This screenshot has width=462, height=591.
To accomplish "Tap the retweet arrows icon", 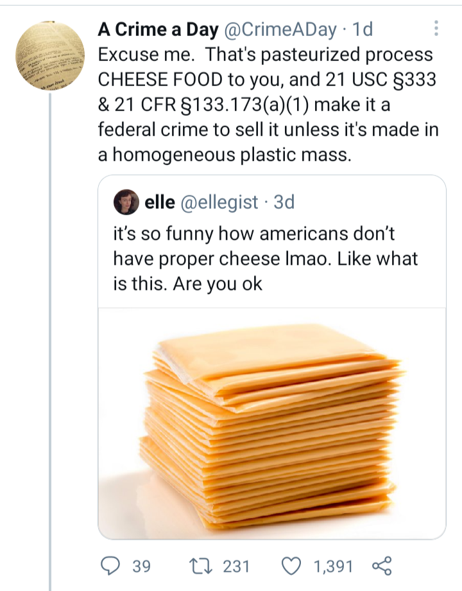I will click(x=198, y=566).
